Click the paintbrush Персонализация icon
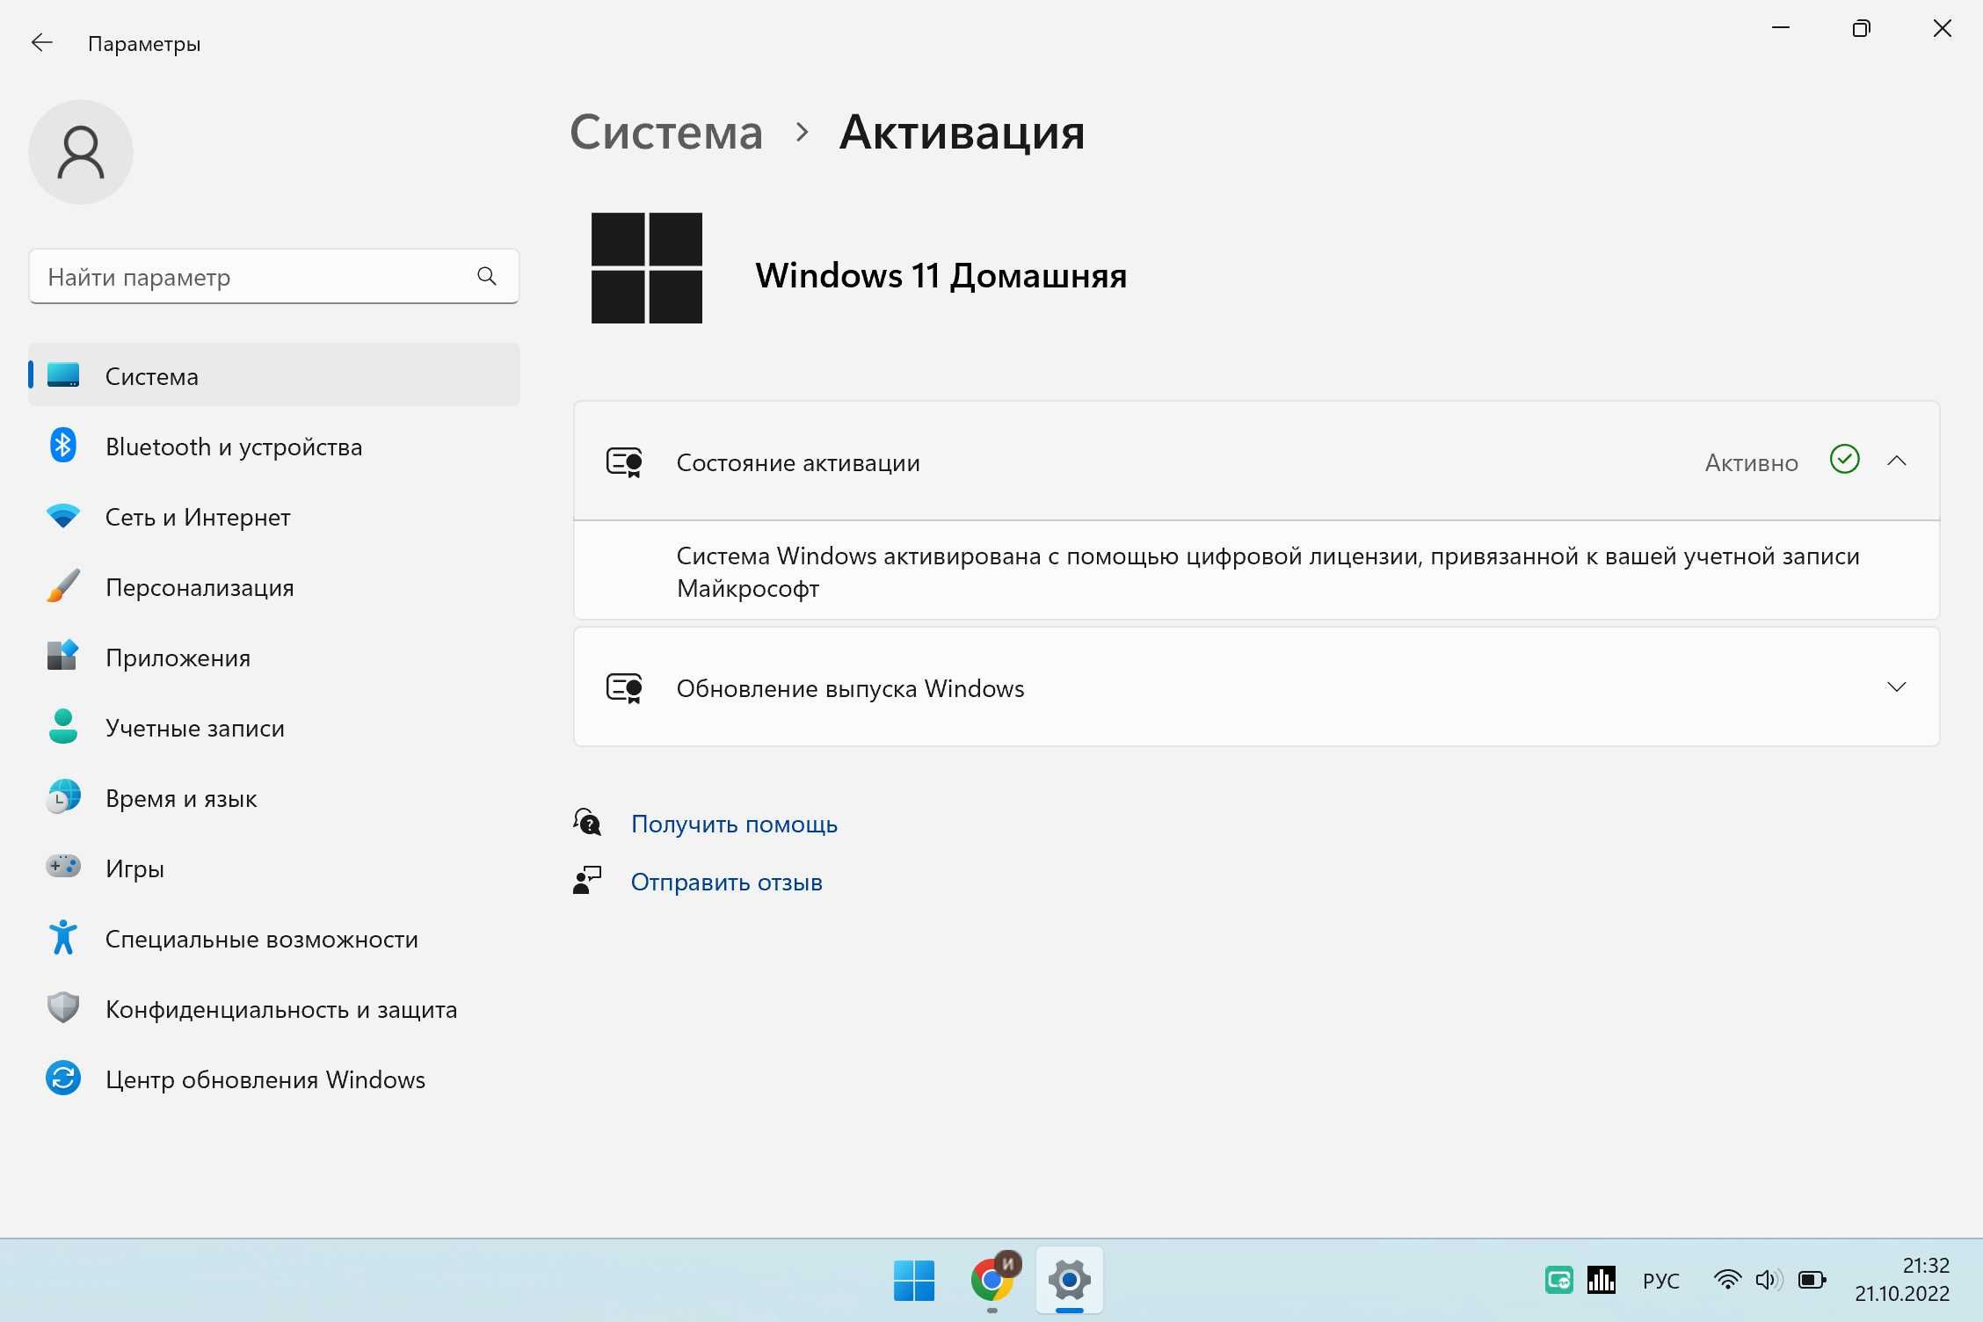The image size is (1983, 1322). (62, 585)
